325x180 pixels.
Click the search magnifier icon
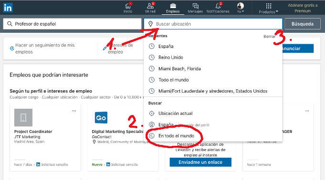tap(10, 24)
